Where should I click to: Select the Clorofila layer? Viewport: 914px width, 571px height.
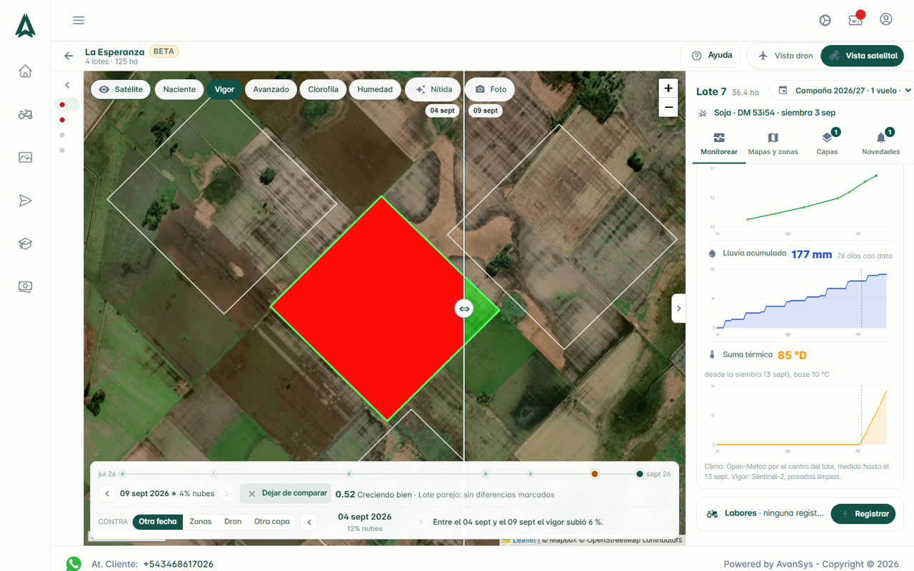tap(323, 89)
